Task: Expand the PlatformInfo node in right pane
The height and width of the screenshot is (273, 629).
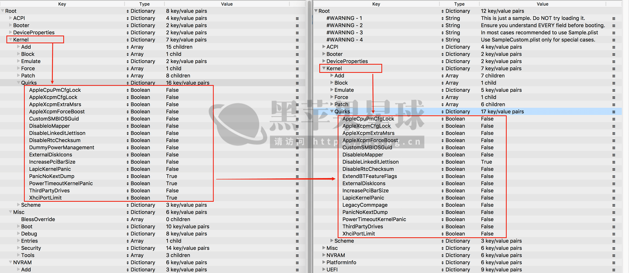Action: (324, 263)
